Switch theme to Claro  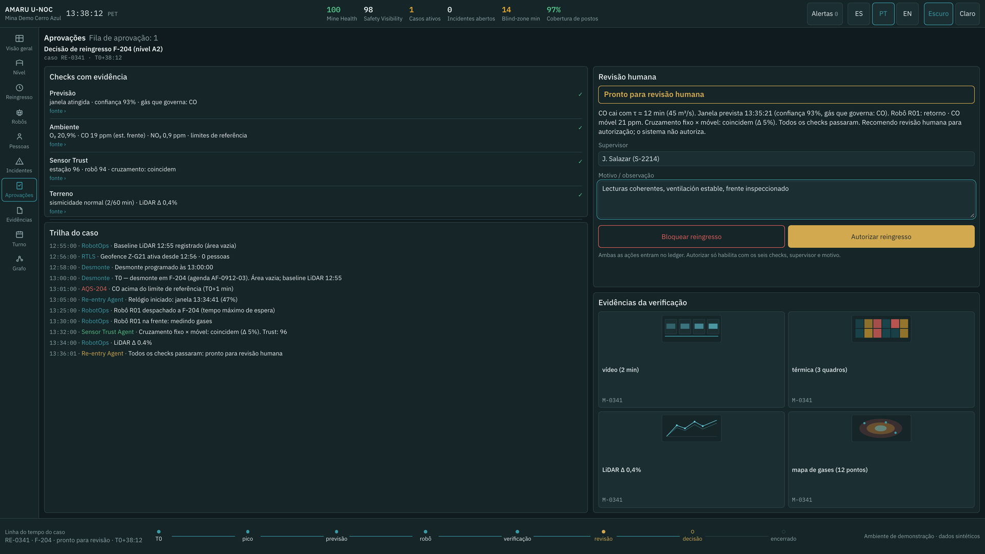pyautogui.click(x=967, y=14)
